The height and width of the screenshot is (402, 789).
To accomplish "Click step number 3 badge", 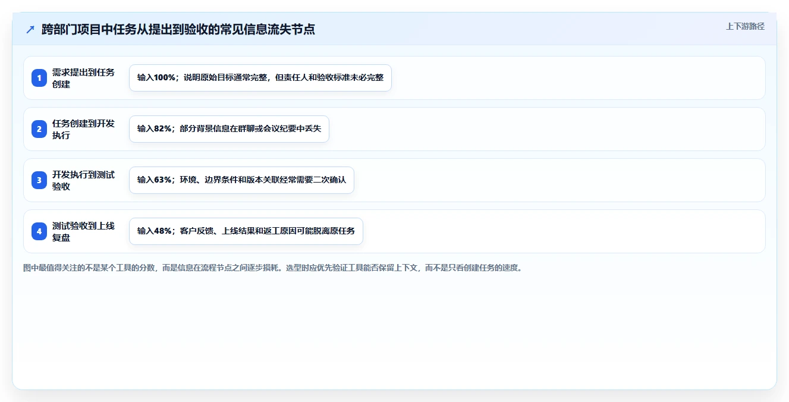I will tap(39, 180).
